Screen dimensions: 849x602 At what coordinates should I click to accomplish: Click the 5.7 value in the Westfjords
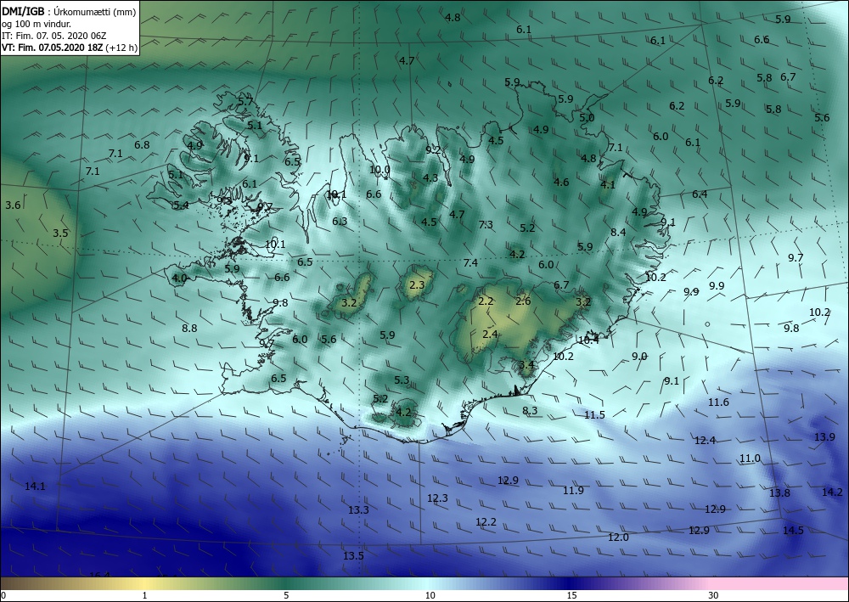(x=245, y=101)
